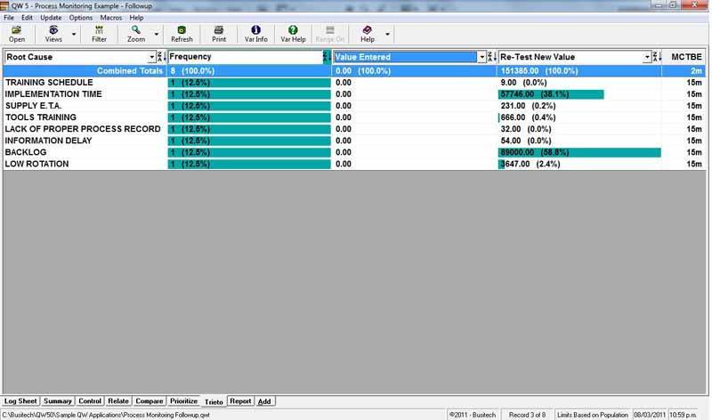Open the Update menu
The width and height of the screenshot is (712, 420).
click(x=51, y=18)
